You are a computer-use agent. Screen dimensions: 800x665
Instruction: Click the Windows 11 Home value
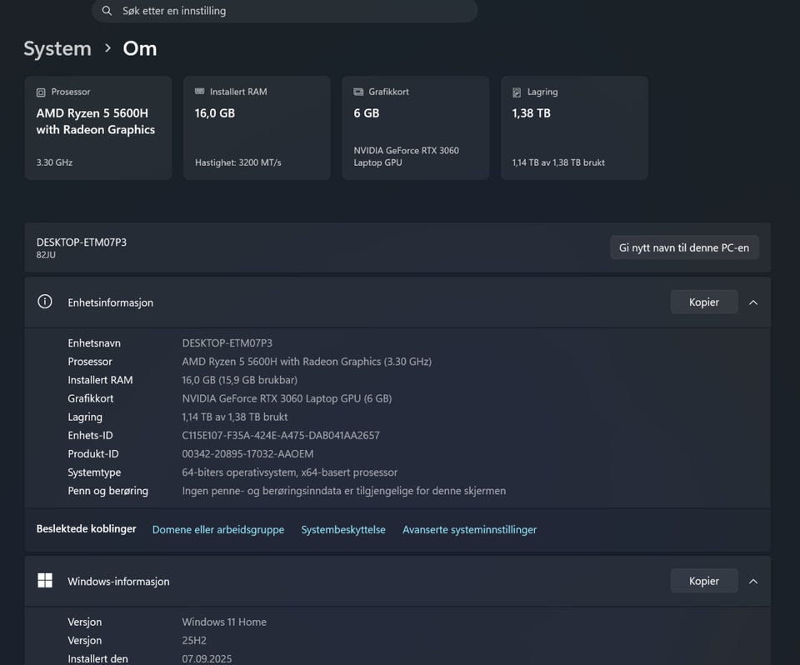(224, 622)
